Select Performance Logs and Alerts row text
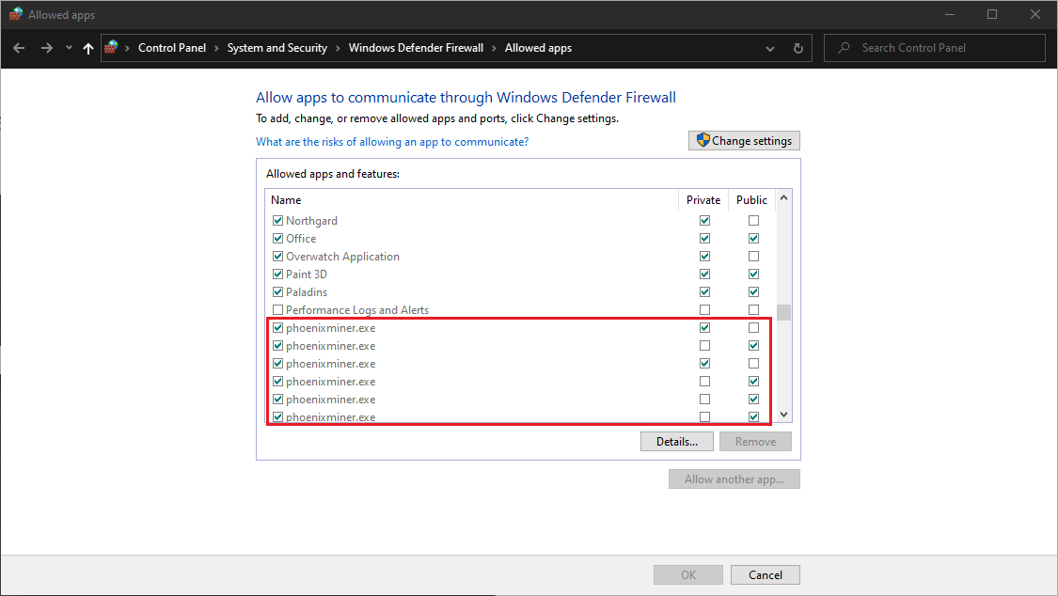 [357, 310]
